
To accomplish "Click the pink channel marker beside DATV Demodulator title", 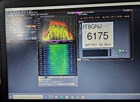I will pos(79,13).
